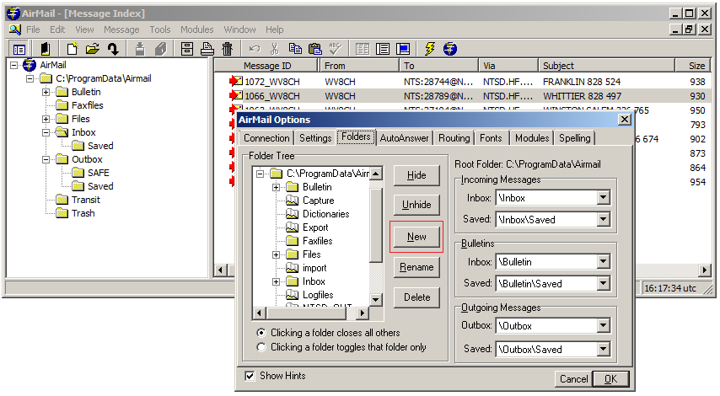Open the Incoming Messages Saved dropdown
This screenshot has height=396, width=720.
coord(604,219)
